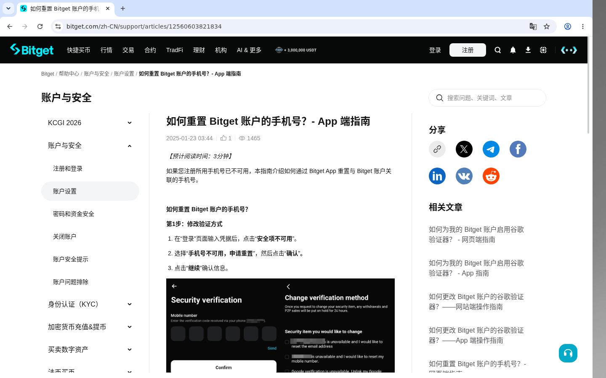The width and height of the screenshot is (606, 378).
Task: Open related article 启用谷歌验证器 App 指南
Action: click(x=476, y=268)
